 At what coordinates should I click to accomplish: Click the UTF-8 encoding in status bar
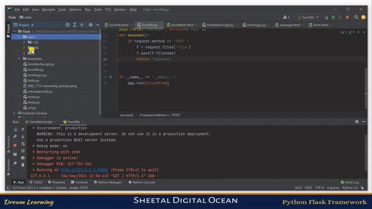click(320, 188)
